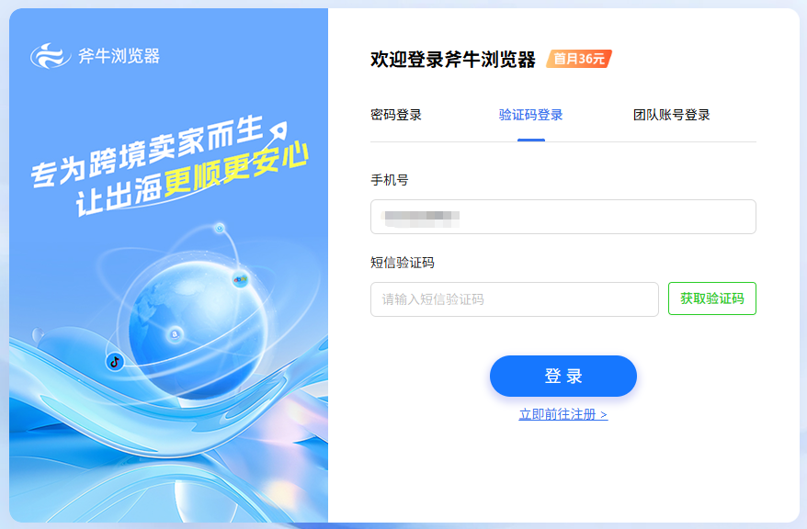Viewport: 807px width, 529px height.
Task: Click the blue globe illustration
Action: (199, 329)
